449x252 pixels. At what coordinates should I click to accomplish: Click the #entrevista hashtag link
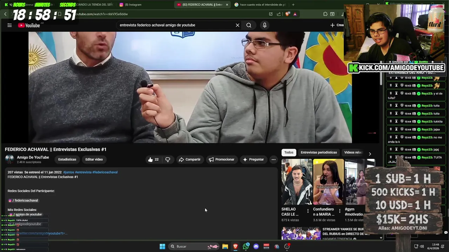click(83, 172)
